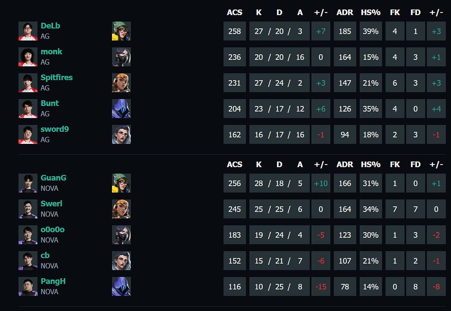Click the ADR header above NOVA players

345,165
